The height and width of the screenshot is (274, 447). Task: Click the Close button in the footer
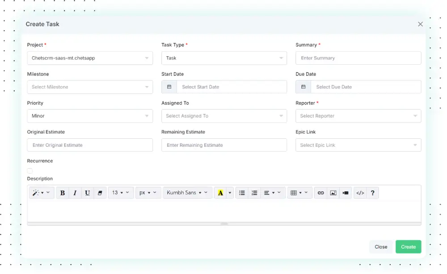point(381,247)
